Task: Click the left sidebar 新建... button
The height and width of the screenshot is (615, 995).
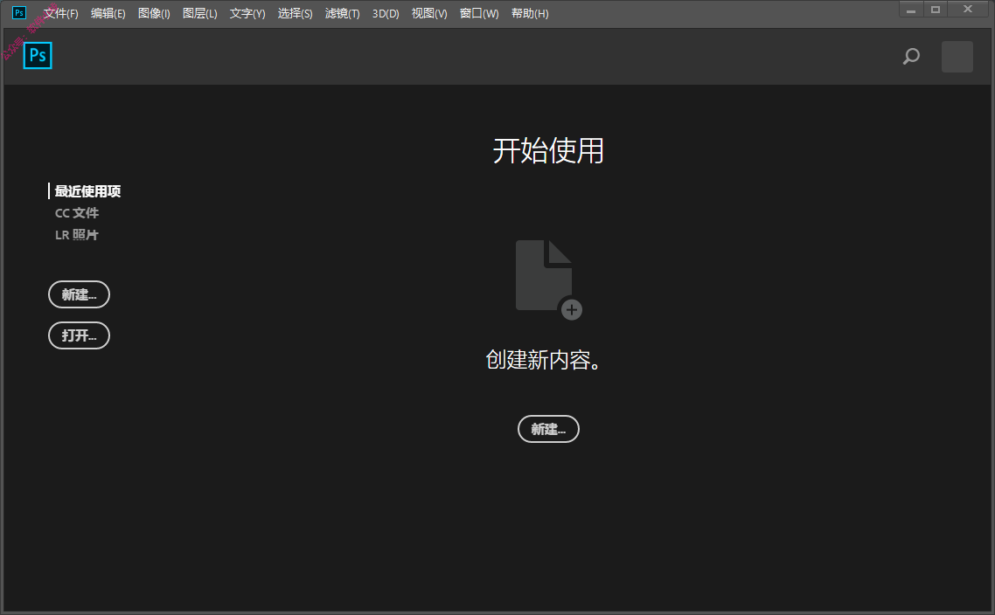Action: coord(80,294)
